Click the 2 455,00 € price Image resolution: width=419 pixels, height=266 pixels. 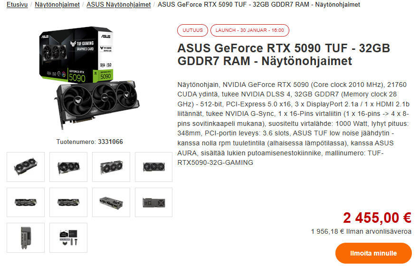pyautogui.click(x=377, y=218)
